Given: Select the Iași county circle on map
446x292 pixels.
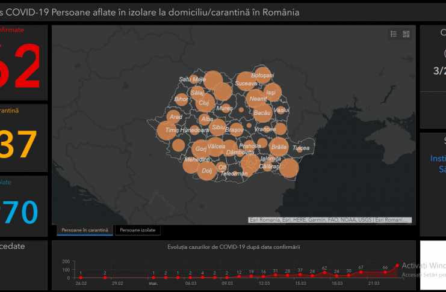Looking at the screenshot, I should click(271, 93).
